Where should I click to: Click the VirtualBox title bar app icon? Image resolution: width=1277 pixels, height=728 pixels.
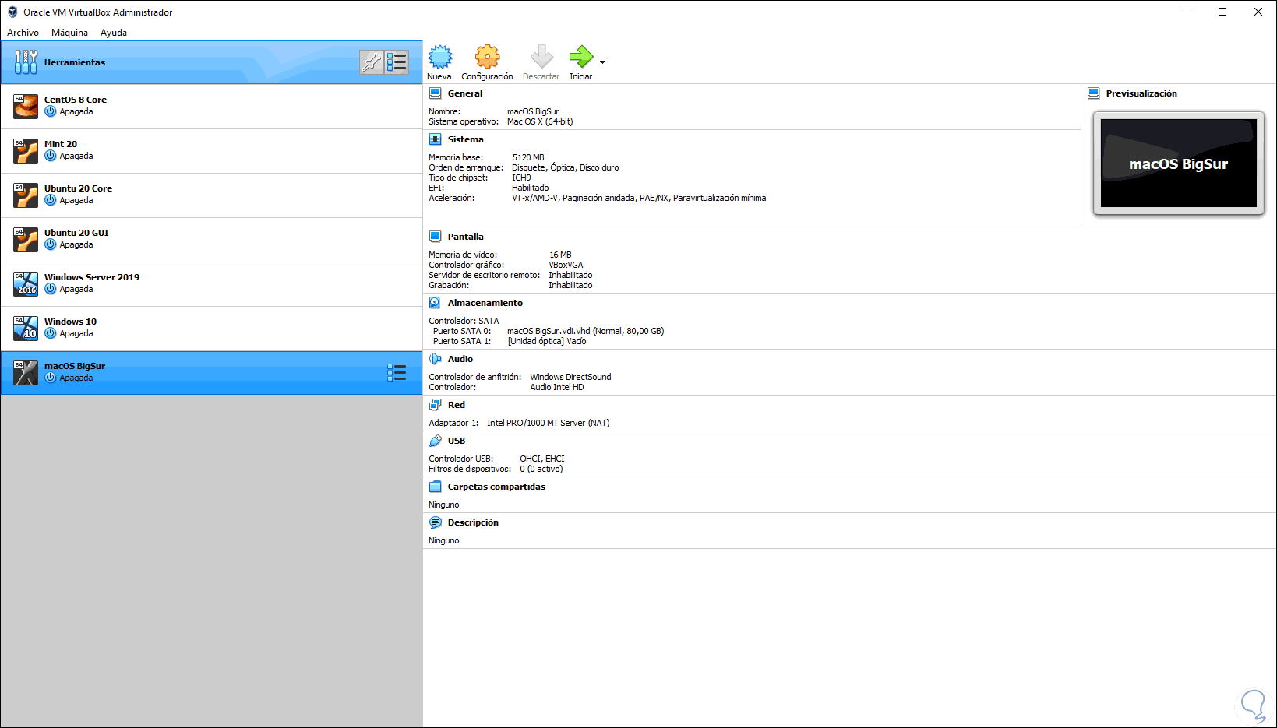pyautogui.click(x=12, y=12)
